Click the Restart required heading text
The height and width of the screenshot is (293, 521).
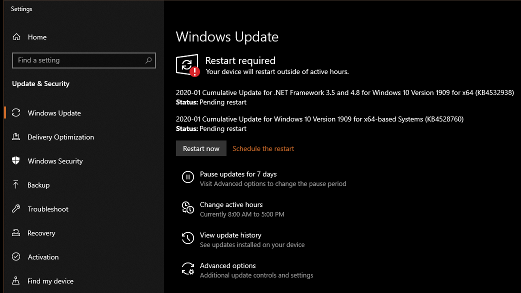point(240,60)
